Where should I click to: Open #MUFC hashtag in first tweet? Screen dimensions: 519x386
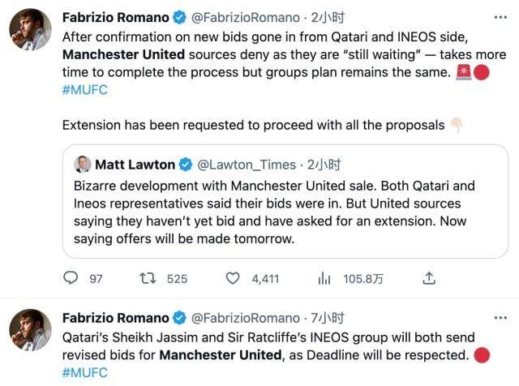click(x=84, y=90)
